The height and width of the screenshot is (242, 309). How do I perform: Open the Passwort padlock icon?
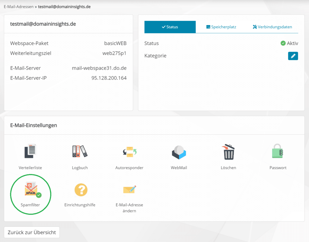click(x=278, y=151)
